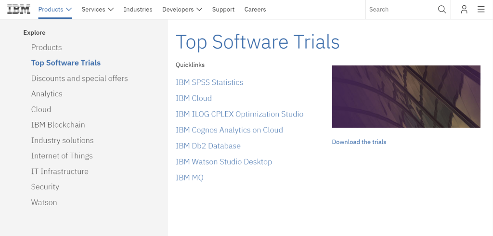Click into the Search input field

click(400, 10)
